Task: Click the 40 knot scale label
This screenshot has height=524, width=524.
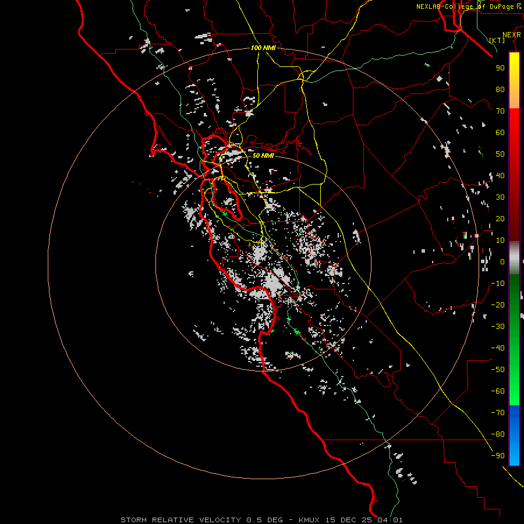Action: point(500,175)
